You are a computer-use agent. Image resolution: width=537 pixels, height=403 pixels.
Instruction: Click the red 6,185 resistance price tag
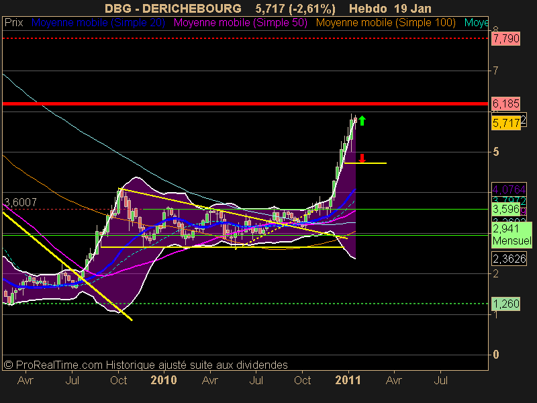point(506,103)
